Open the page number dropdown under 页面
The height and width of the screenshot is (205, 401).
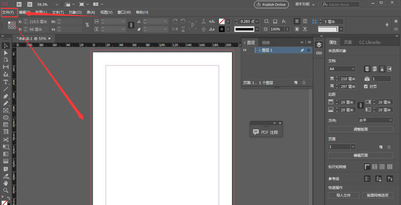[353, 147]
